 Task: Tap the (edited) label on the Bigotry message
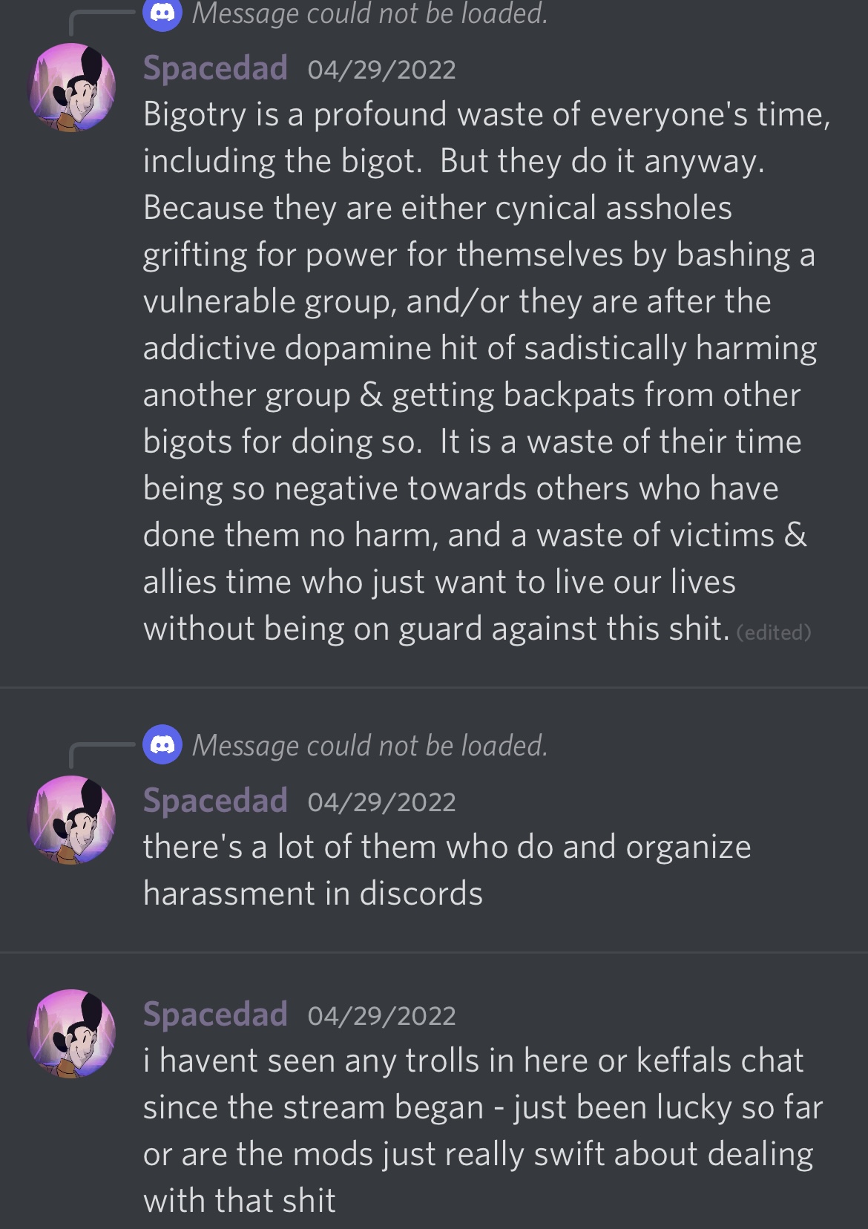773,632
